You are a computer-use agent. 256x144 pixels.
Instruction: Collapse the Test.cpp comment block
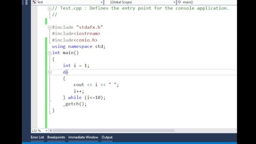point(50,8)
